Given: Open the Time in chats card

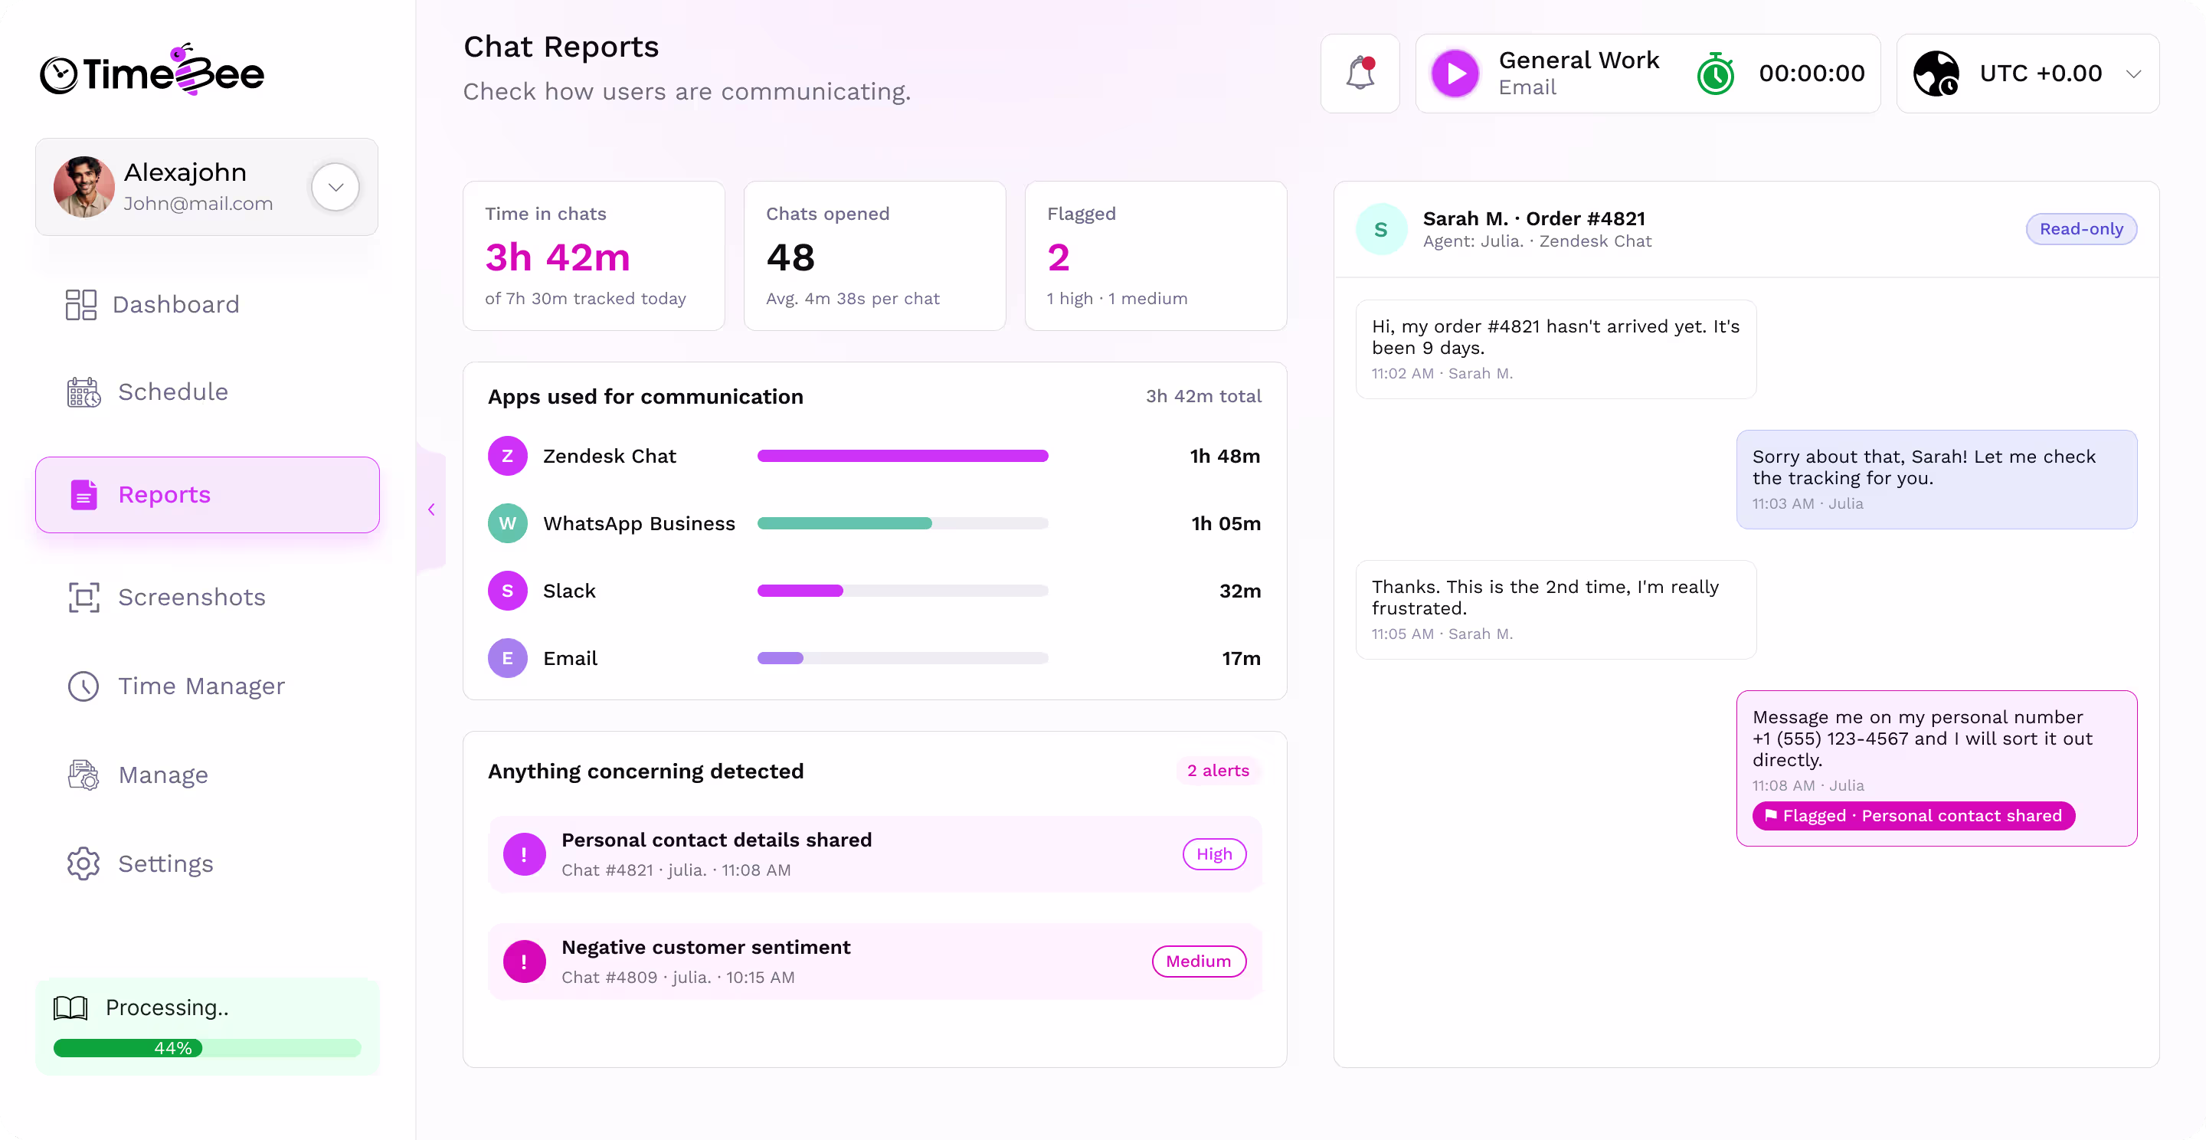Looking at the screenshot, I should click(594, 255).
